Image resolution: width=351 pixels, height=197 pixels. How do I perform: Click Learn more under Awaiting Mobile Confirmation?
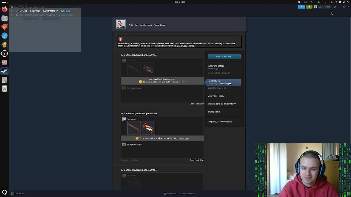click(x=182, y=82)
